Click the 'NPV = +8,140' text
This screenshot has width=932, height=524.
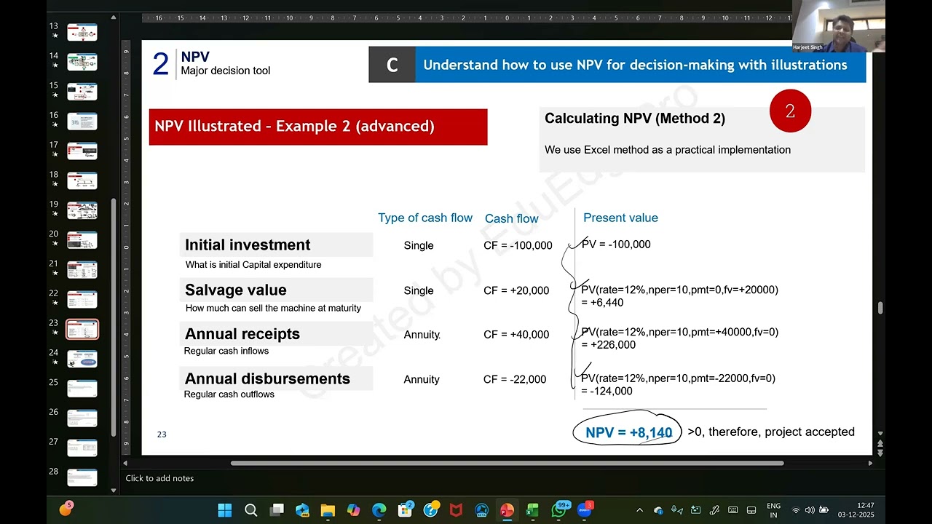[628, 433]
